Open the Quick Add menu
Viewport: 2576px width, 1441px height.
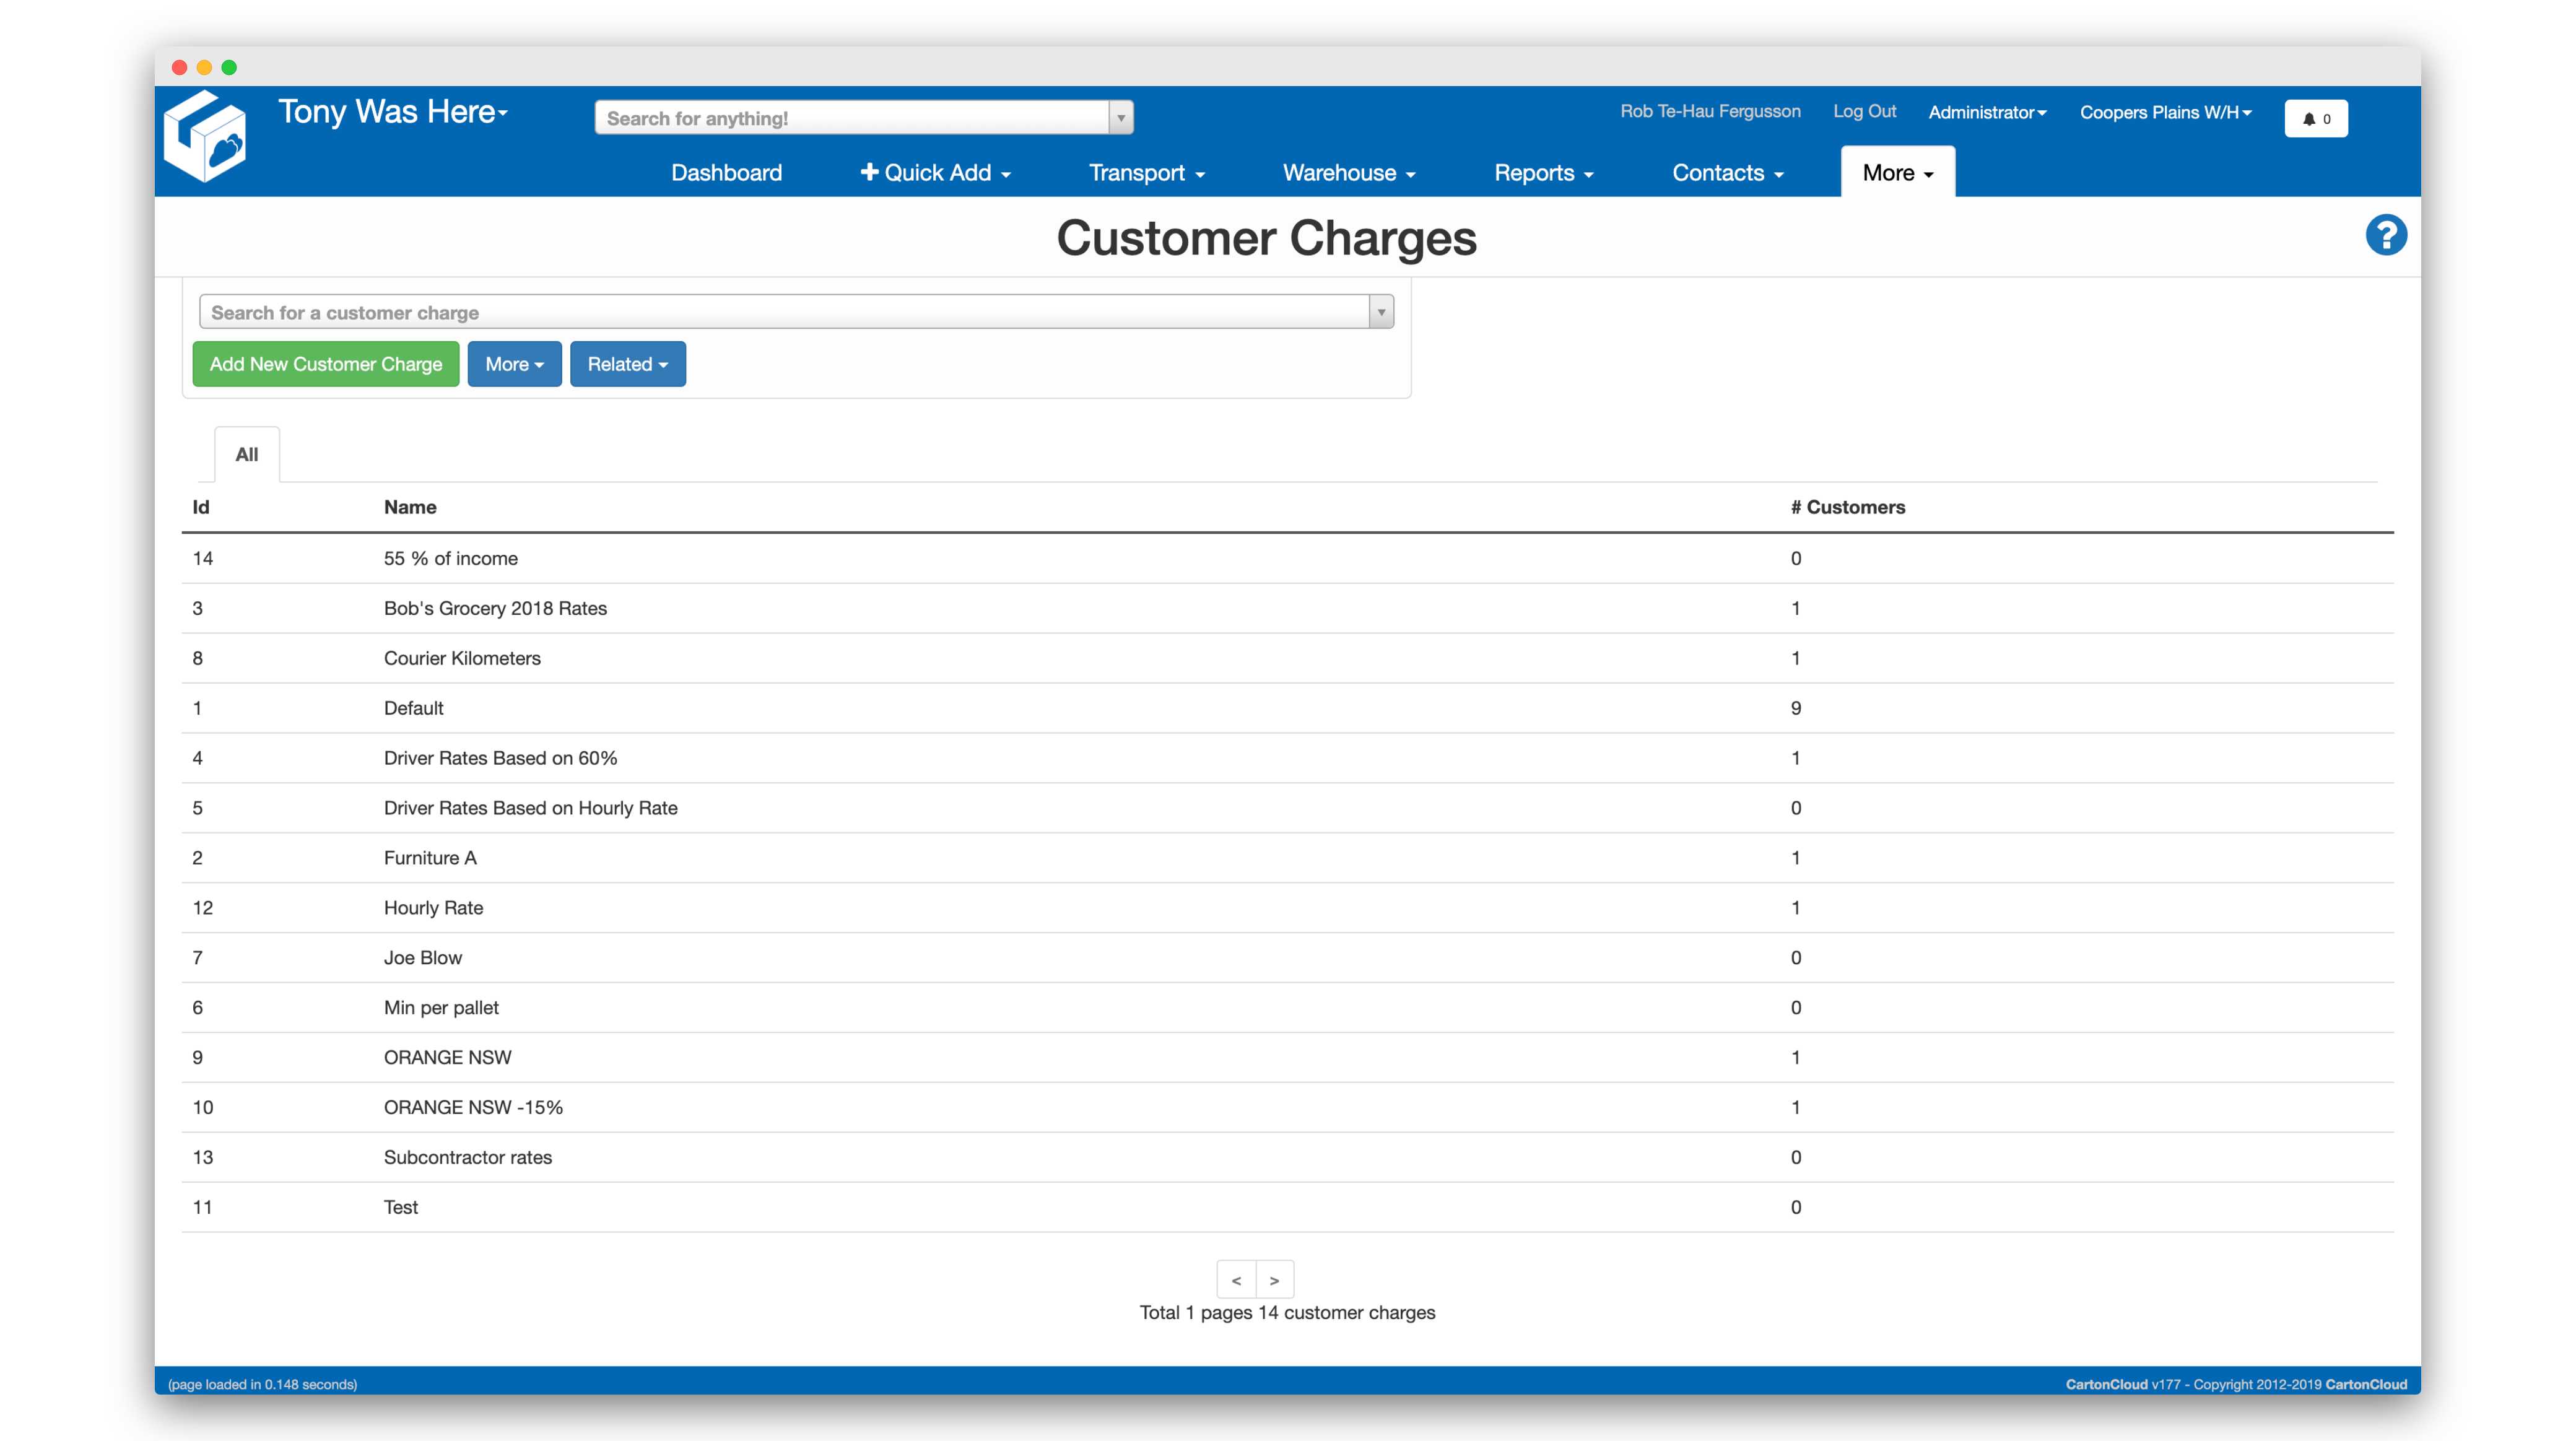[x=935, y=173]
